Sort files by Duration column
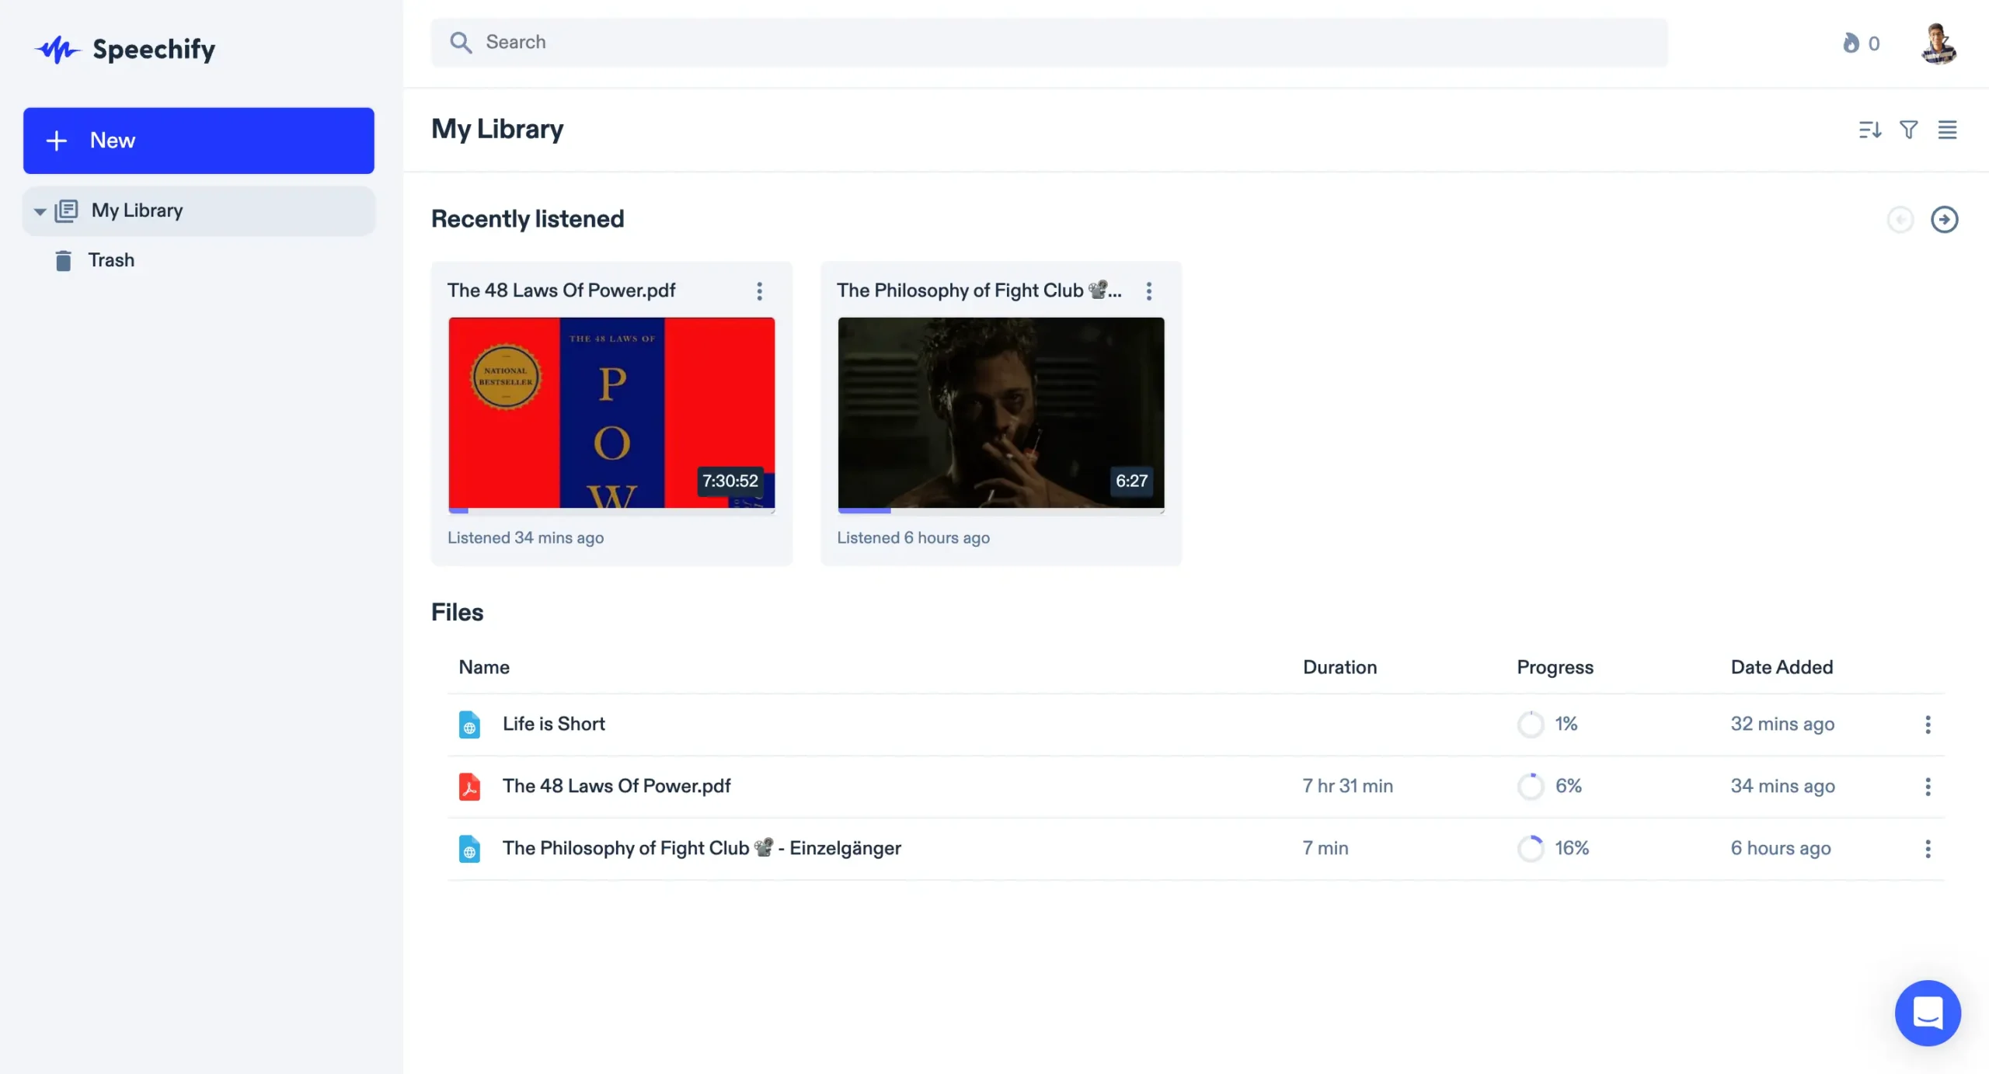Viewport: 1989px width, 1074px height. click(1339, 667)
